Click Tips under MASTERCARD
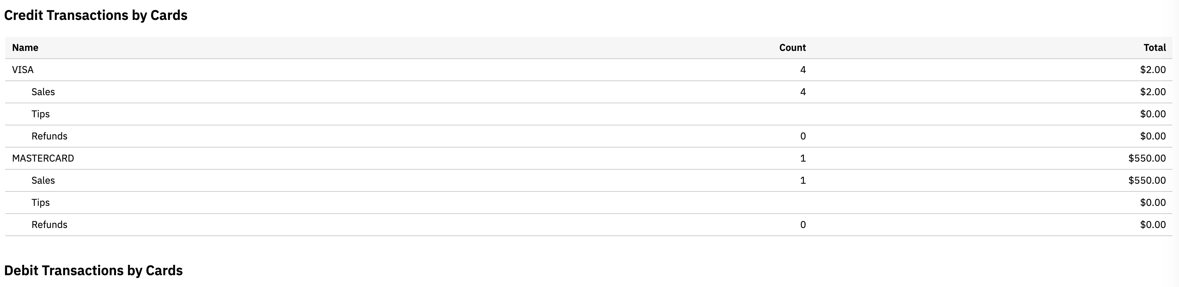The height and width of the screenshot is (287, 1179). [x=40, y=203]
